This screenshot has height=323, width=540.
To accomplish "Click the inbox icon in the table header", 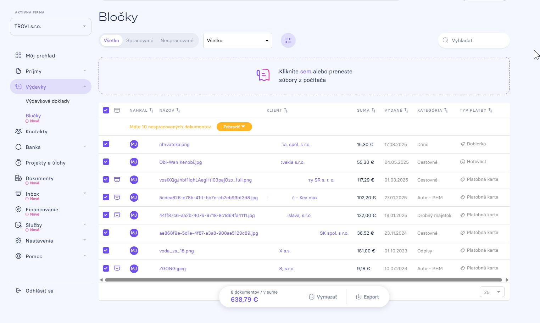I will [117, 110].
